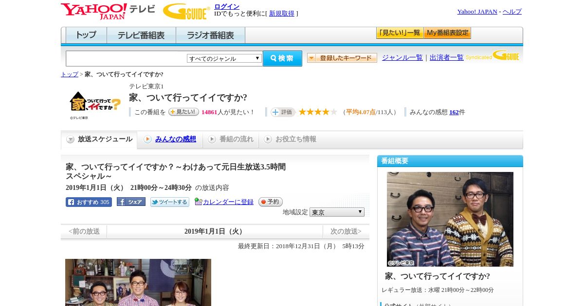Open the ヘルプ link

(512, 12)
